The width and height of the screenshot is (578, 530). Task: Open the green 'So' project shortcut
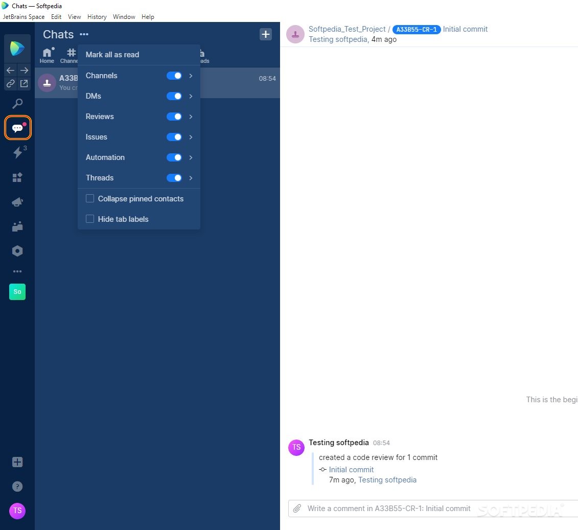[17, 292]
